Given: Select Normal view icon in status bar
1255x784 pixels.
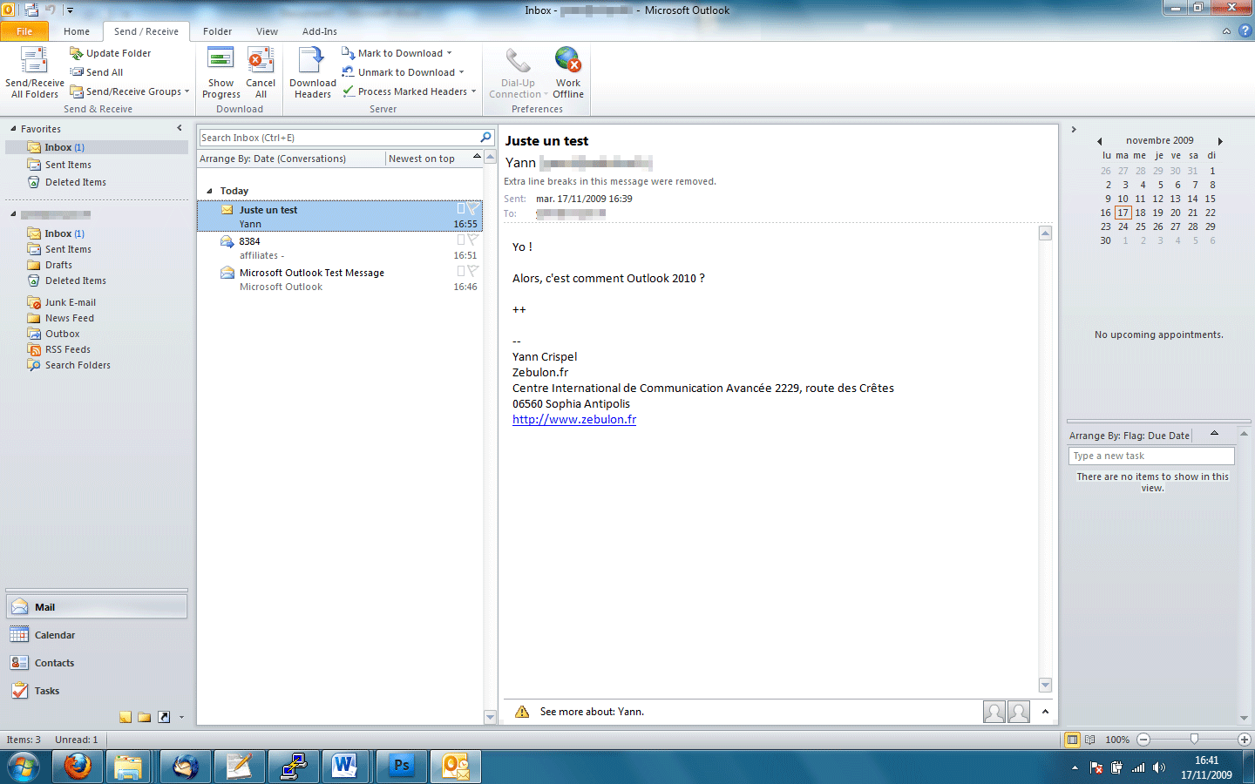Looking at the screenshot, I should 1073,740.
